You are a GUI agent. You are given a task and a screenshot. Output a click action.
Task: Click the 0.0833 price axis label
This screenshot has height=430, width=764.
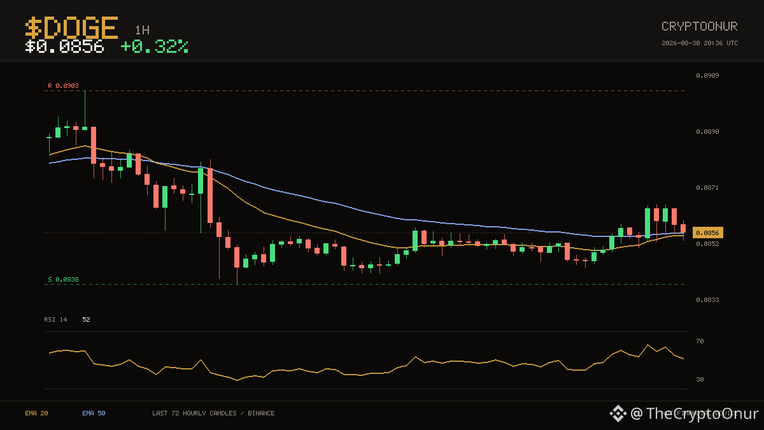(x=707, y=299)
